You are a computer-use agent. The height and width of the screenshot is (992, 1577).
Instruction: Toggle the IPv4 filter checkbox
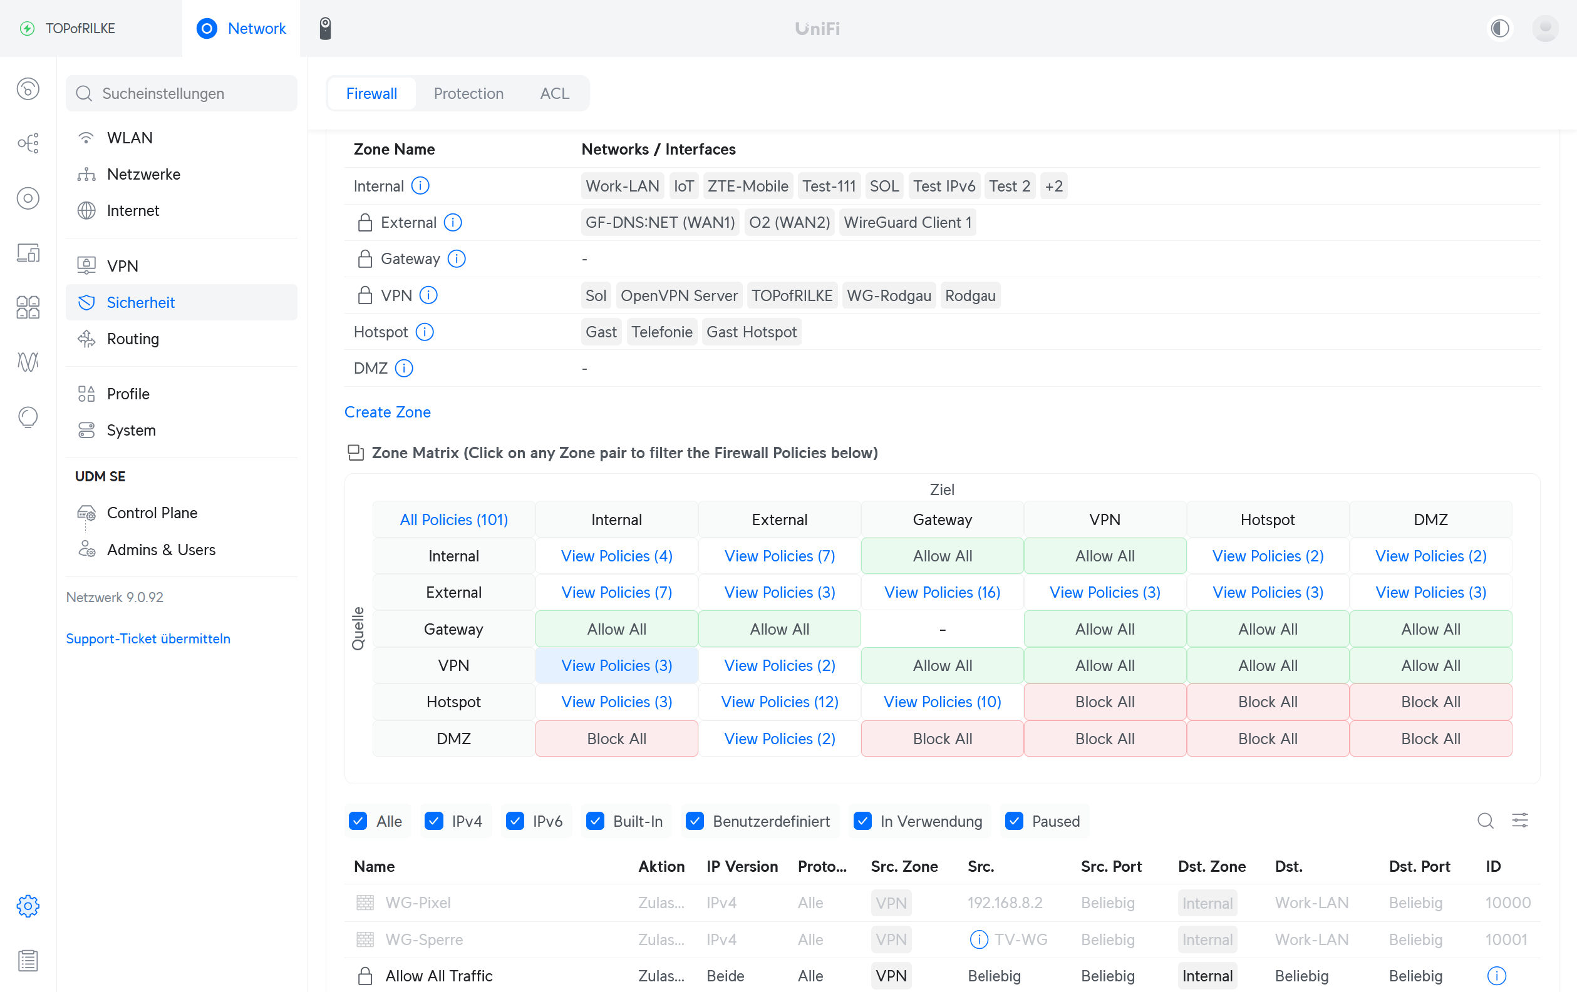coord(434,821)
